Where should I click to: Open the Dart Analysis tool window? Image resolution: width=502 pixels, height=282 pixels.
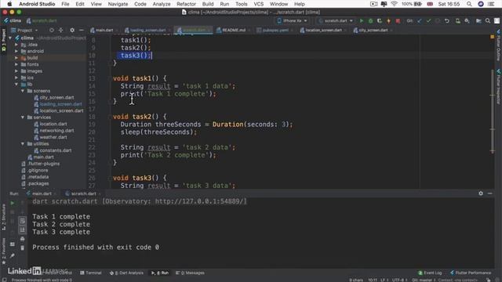126,273
